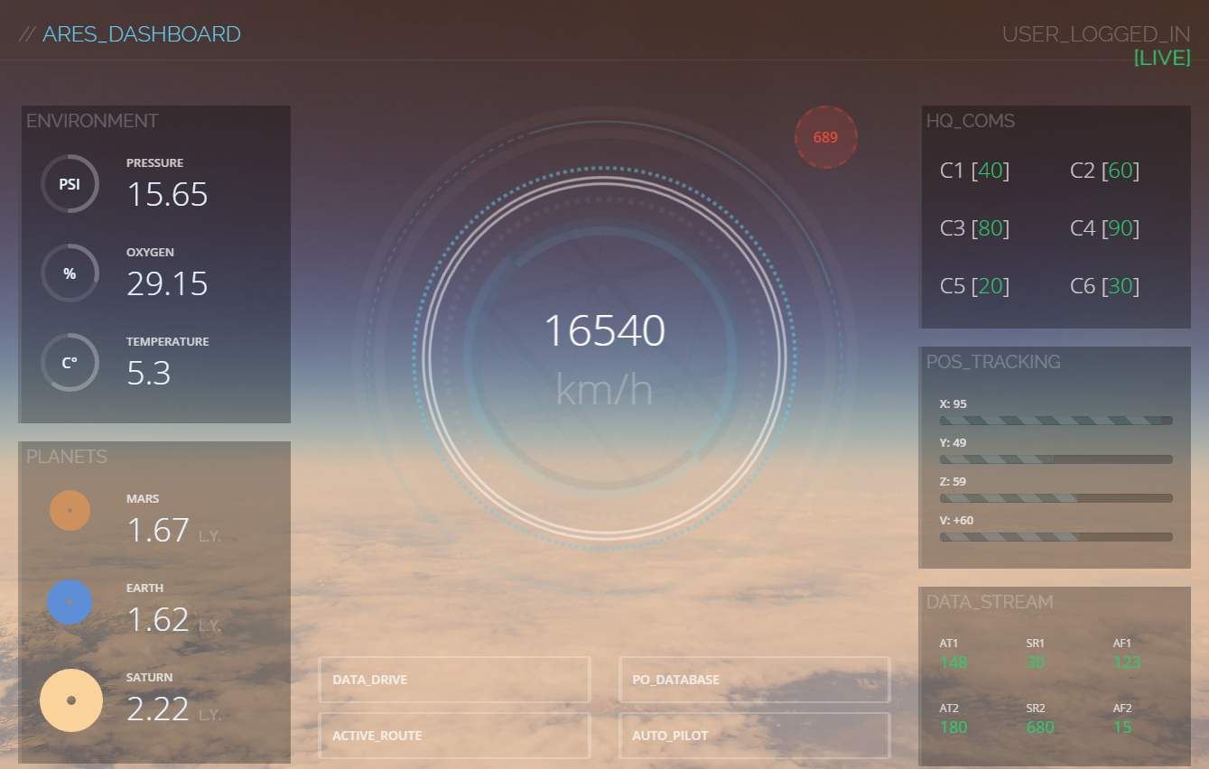Viewport: 1209px width, 769px height.
Task: Click the C4 comms channel reading
Action: click(1103, 227)
